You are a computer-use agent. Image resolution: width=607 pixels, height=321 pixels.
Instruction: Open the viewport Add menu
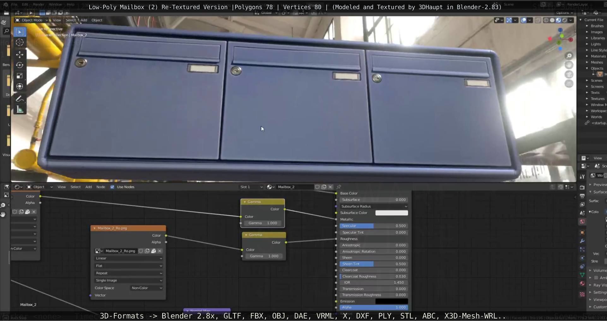[84, 20]
